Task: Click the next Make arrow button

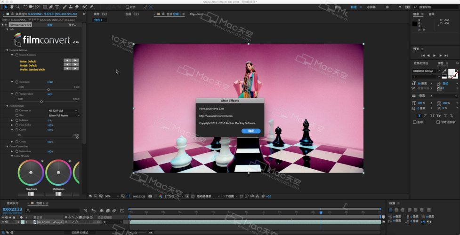Action: 75,60
